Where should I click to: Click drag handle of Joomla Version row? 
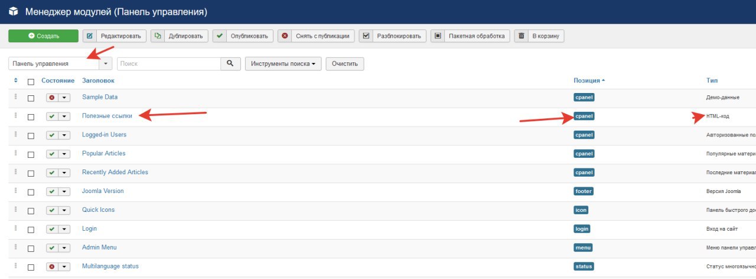[16, 192]
